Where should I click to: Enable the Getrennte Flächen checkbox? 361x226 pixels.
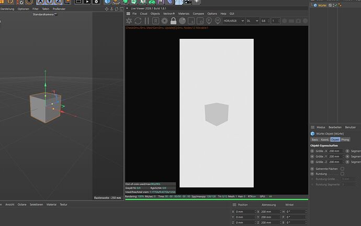click(342, 169)
